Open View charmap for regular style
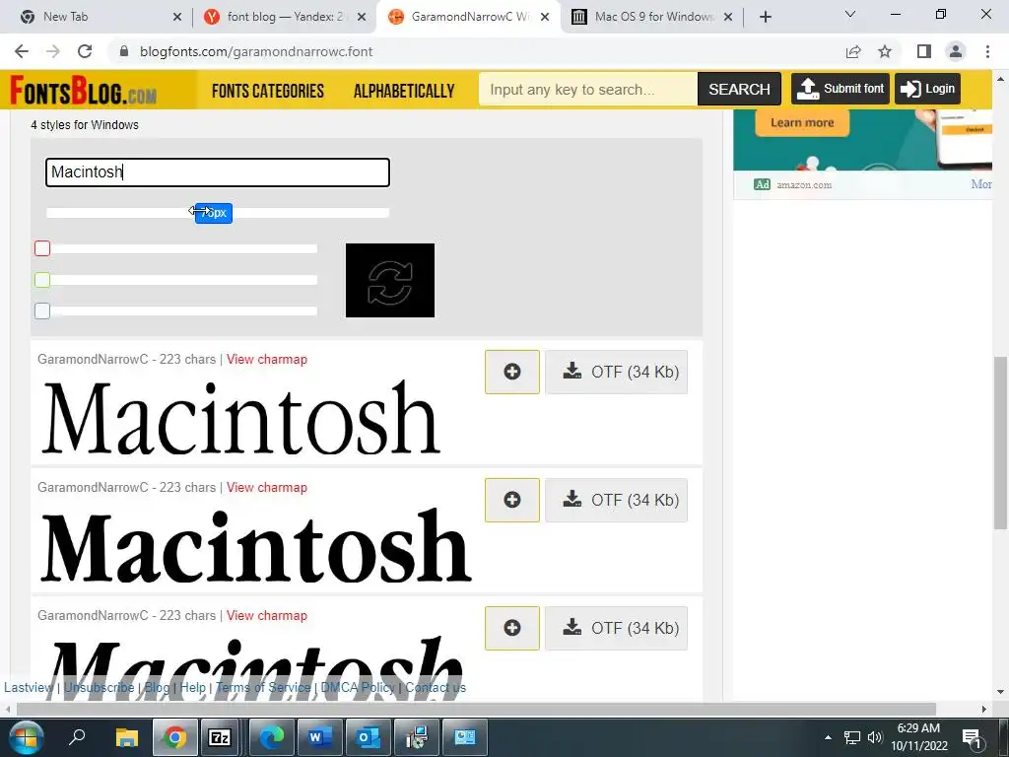The width and height of the screenshot is (1009, 757). point(266,359)
